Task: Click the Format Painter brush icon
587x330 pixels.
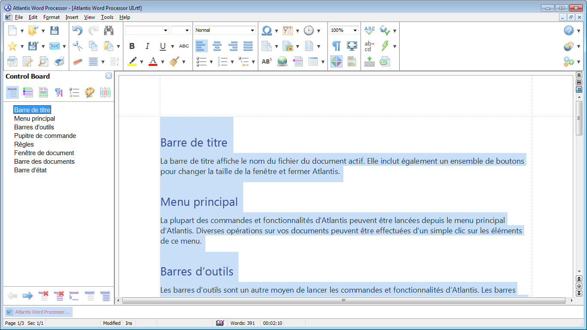Action: (174, 61)
